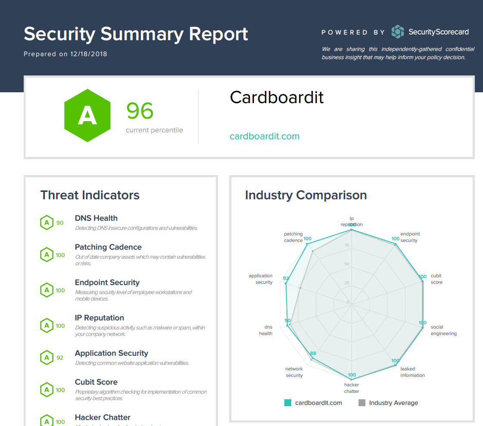
Task: Click the DNS insecure configurations description
Action: click(136, 228)
